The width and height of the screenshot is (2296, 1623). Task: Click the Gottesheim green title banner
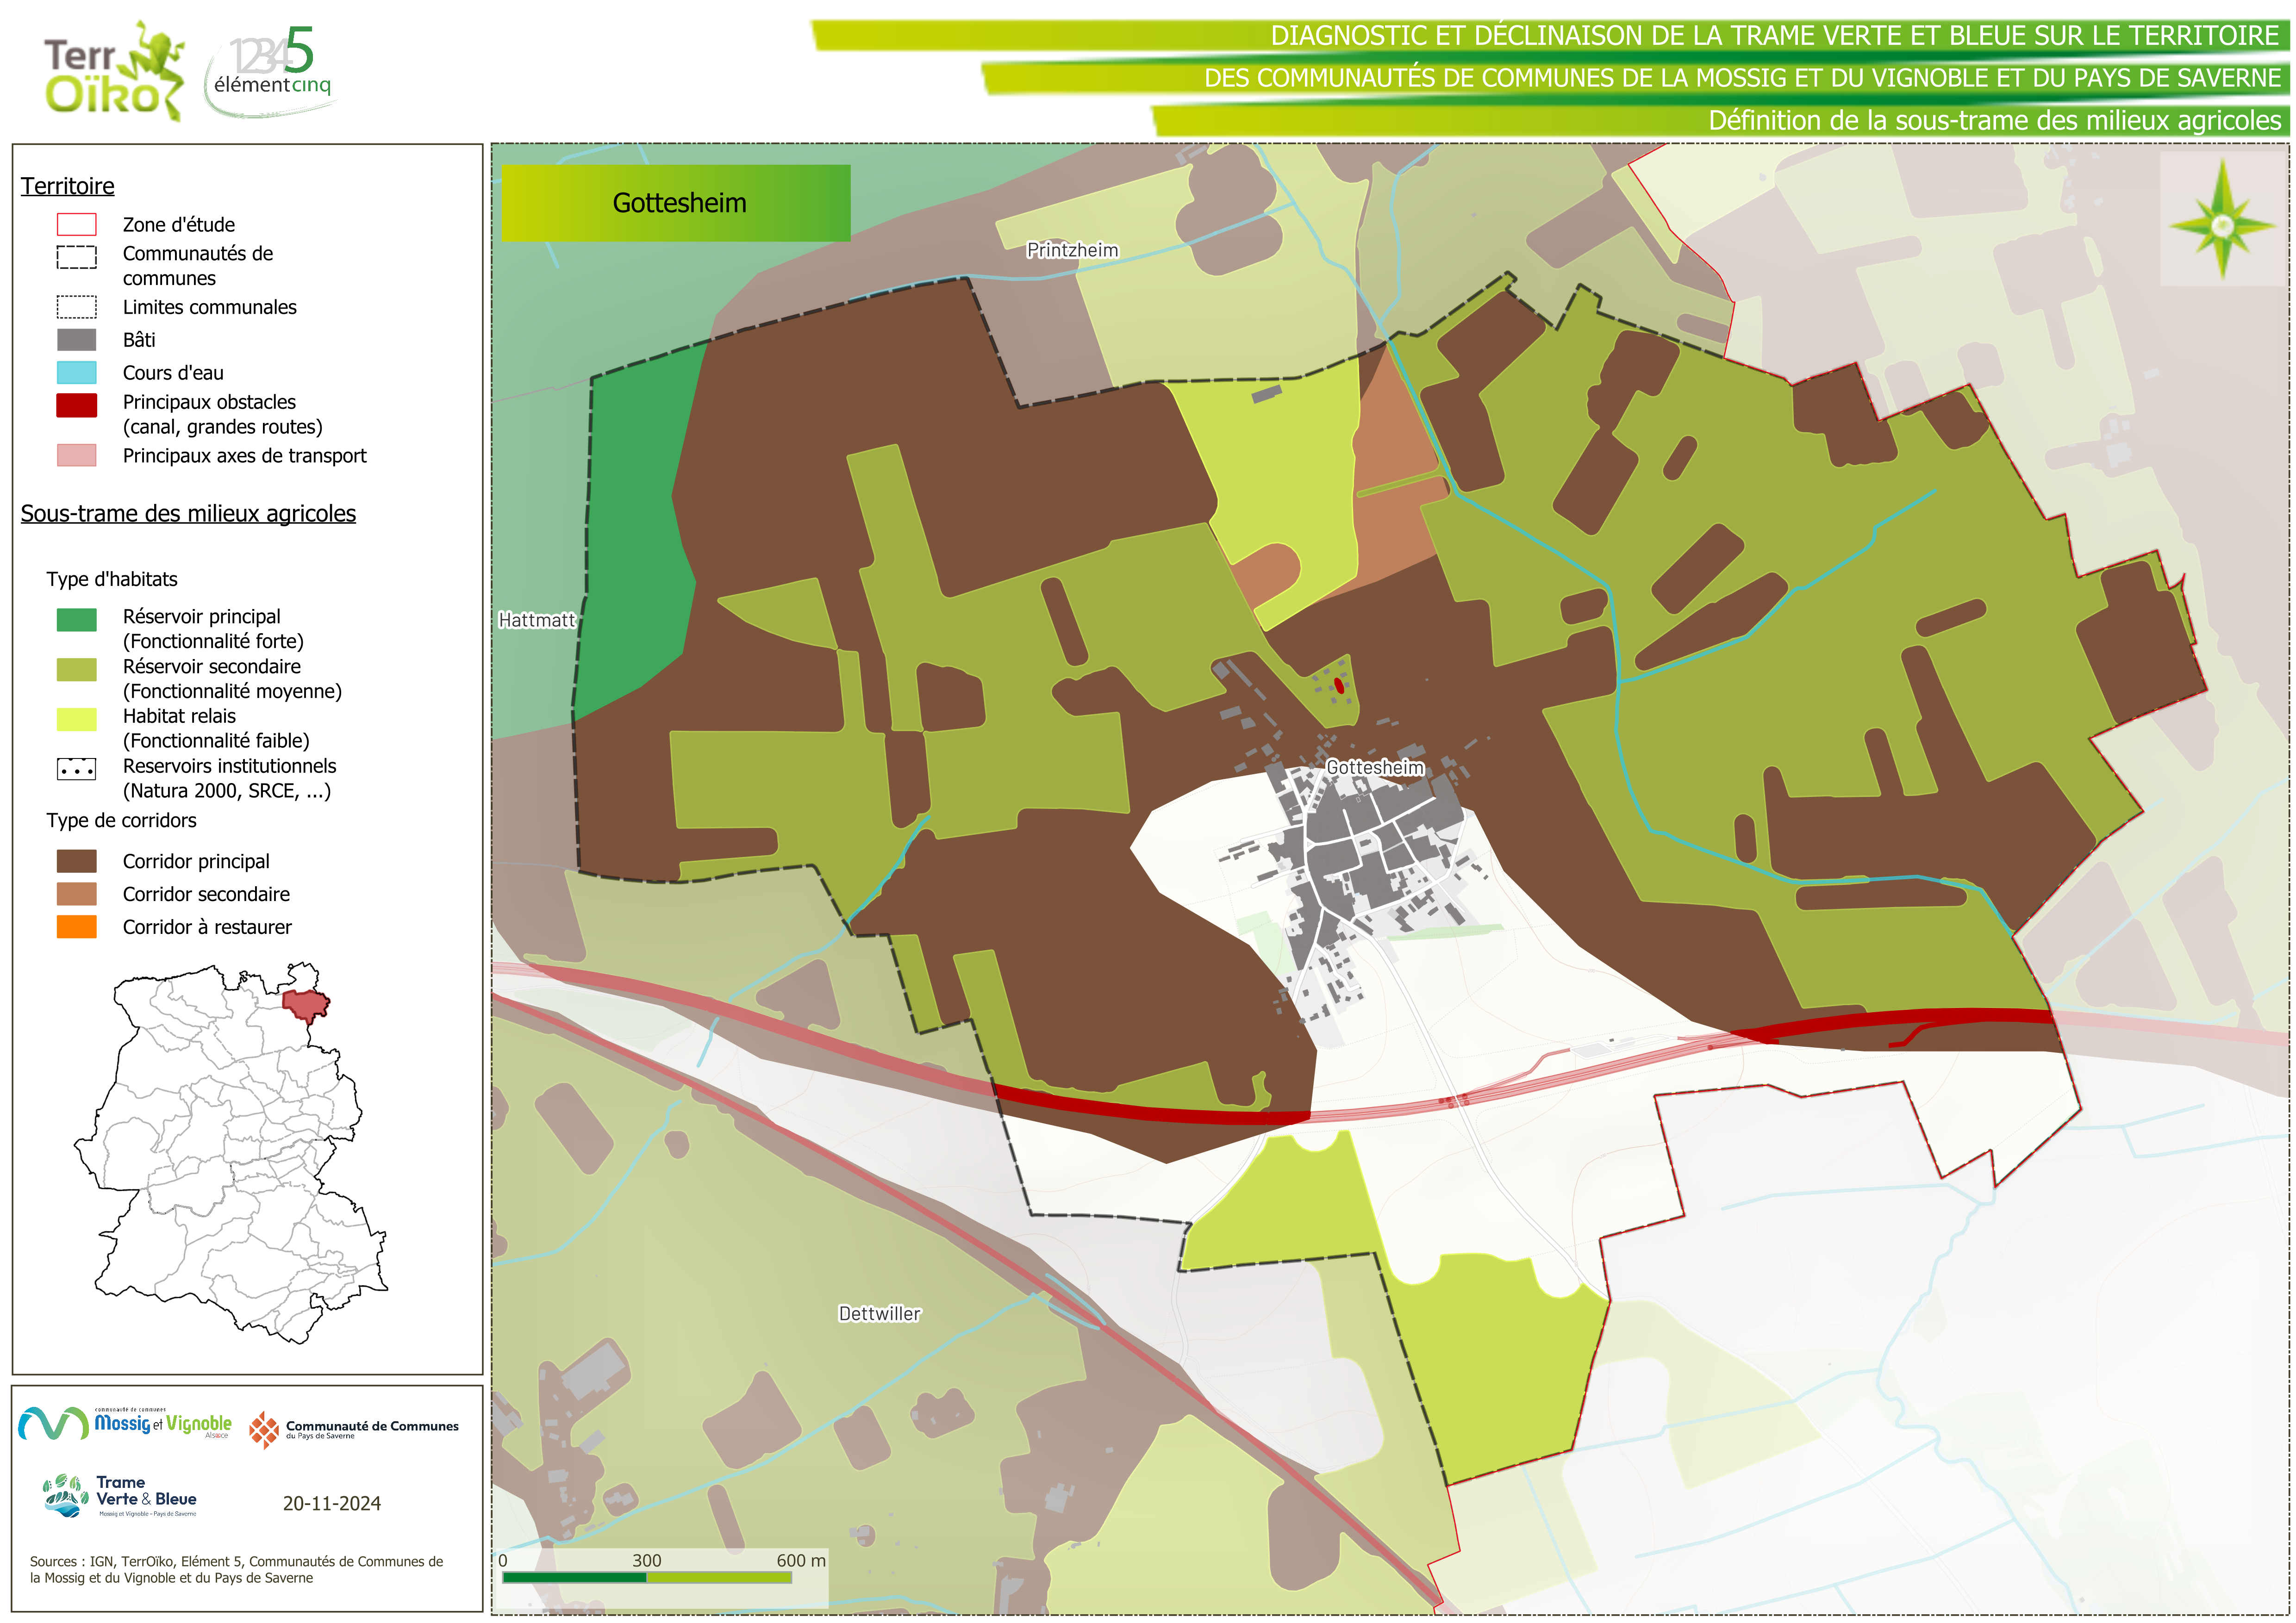coord(676,203)
